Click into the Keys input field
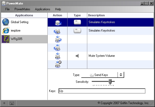This screenshot has height=107, width=155. [102, 91]
